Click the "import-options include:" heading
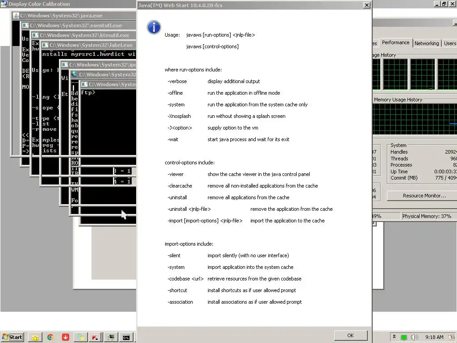Image resolution: width=457 pixels, height=343 pixels. coord(189,244)
